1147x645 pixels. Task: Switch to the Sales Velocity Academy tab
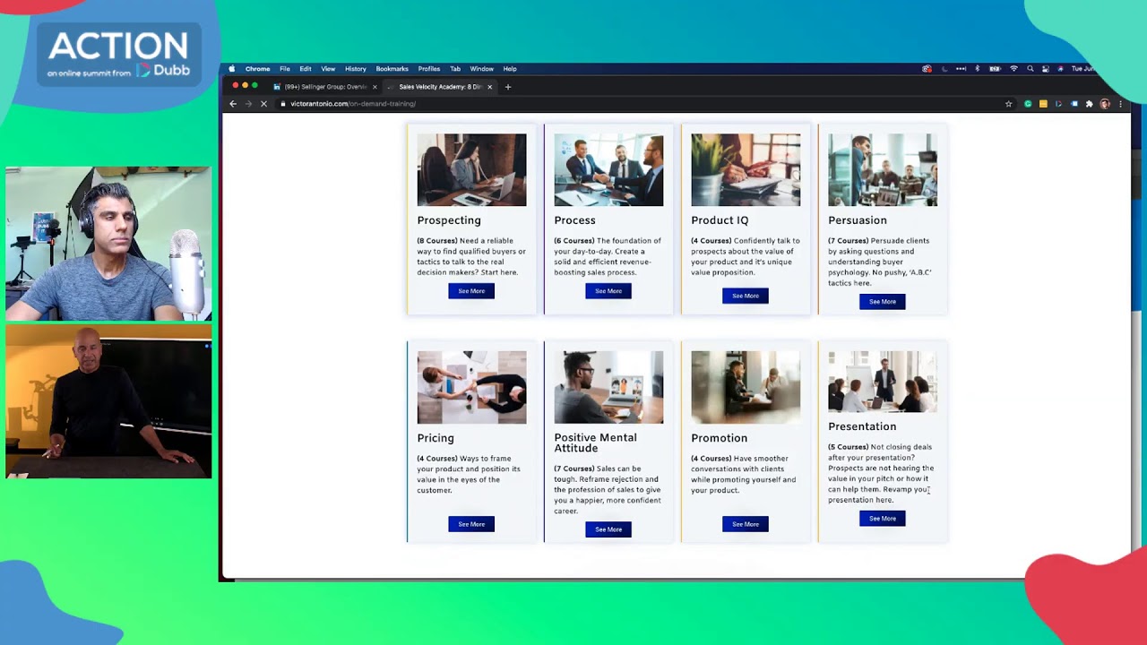[x=438, y=87]
